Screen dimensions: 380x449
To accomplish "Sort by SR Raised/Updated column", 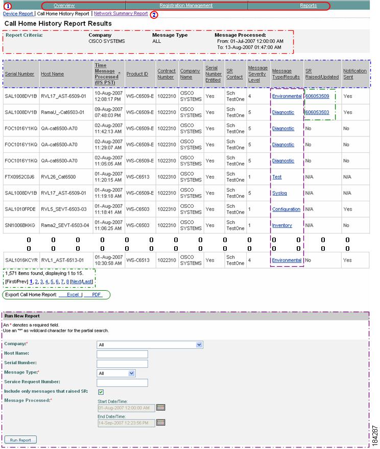I will coord(322,74).
